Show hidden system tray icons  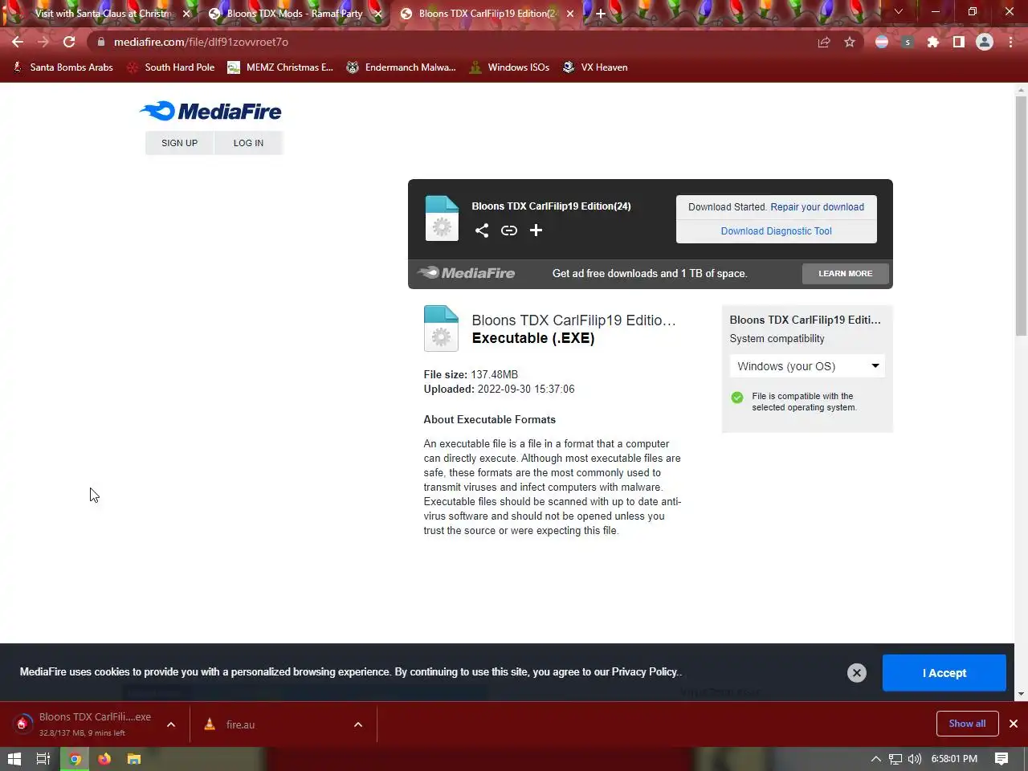pyautogui.click(x=876, y=759)
